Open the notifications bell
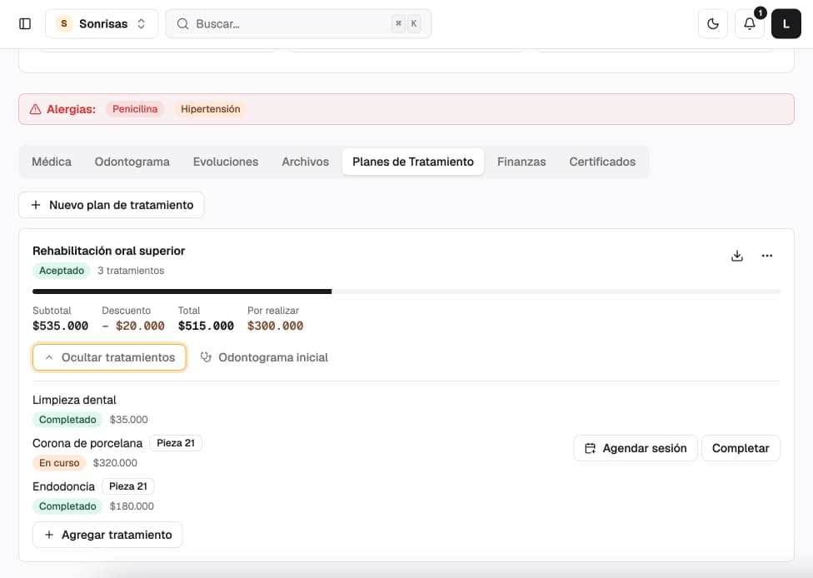Viewport: 813px width, 578px height. tap(749, 24)
